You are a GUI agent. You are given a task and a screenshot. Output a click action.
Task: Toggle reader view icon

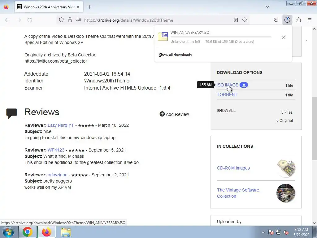click(236, 20)
